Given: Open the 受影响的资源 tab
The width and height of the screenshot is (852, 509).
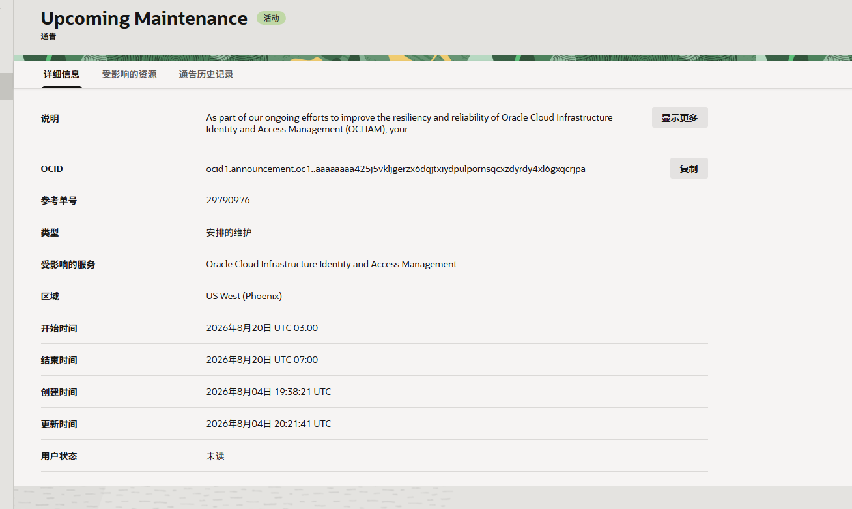Looking at the screenshot, I should click(x=129, y=74).
